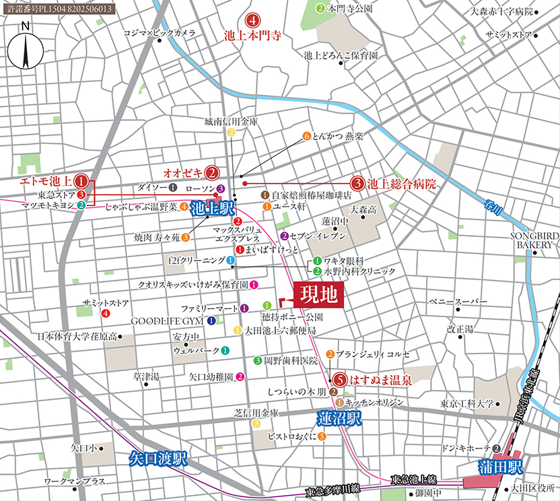Select blue marker 1 beside GOODLIFE GYM
This screenshot has width=560, height=501.
tap(212, 321)
